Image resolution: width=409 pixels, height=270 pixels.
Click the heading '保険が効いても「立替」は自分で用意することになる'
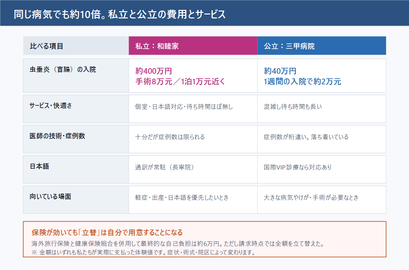[107, 232]
